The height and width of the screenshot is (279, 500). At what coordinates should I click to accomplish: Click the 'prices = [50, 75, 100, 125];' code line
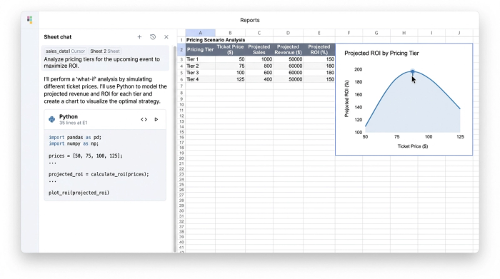click(86, 156)
